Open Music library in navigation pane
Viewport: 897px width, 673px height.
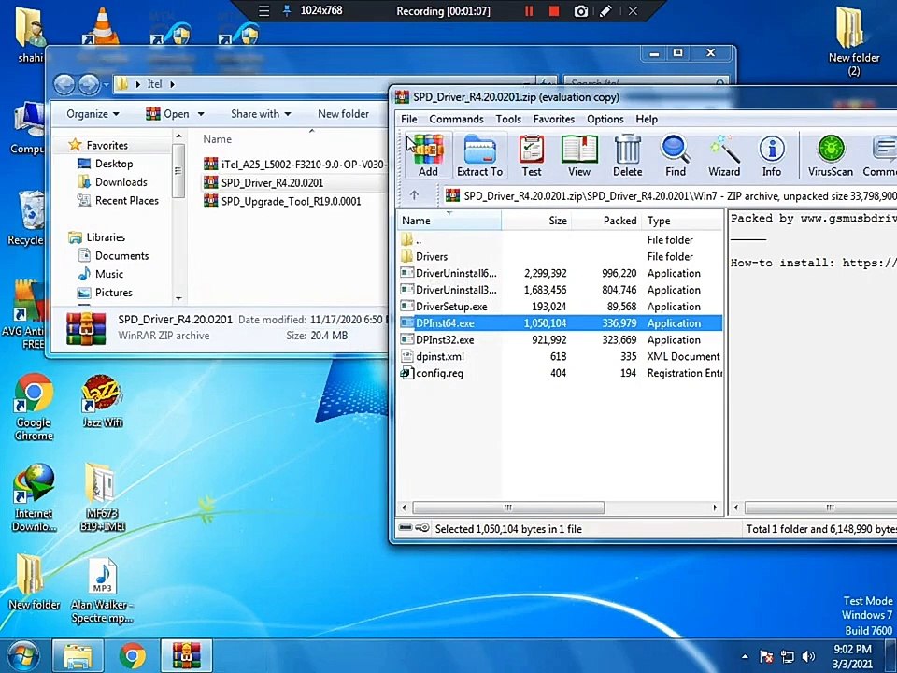[x=109, y=274]
